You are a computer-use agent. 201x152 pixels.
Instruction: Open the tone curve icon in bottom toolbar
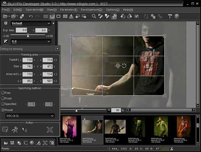coord(25,143)
